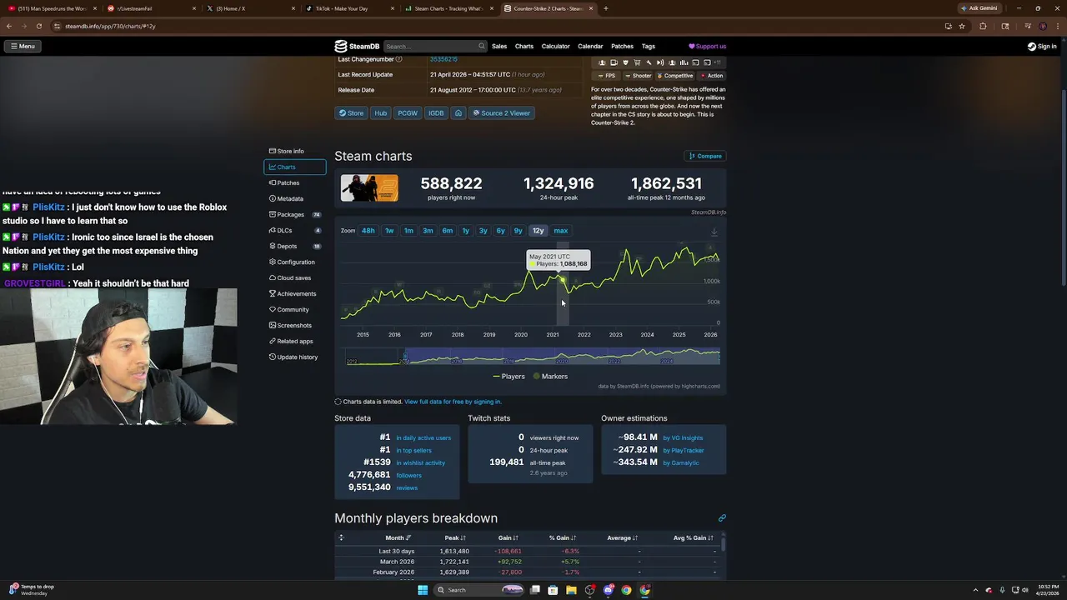Open File Explorer from the taskbar
The image size is (1067, 600).
point(572,590)
